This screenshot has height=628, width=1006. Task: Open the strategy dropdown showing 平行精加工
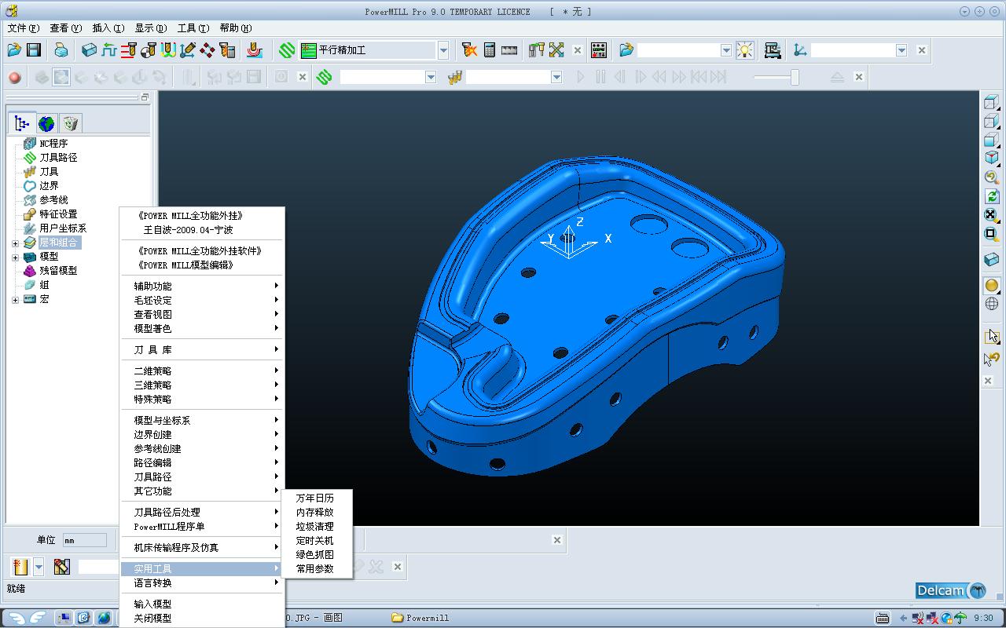443,50
